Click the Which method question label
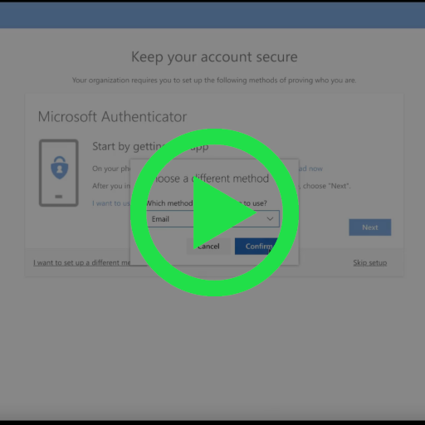This screenshot has width=425, height=425. (206, 203)
